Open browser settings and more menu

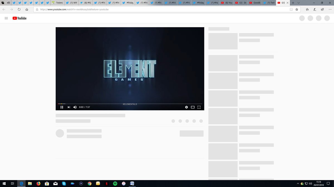click(330, 9)
